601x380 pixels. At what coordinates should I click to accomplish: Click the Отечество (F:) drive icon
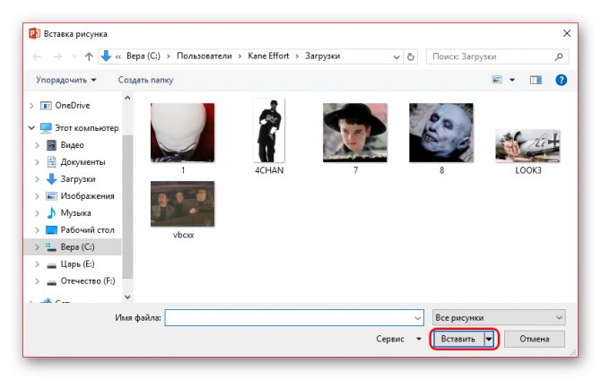pyautogui.click(x=51, y=282)
